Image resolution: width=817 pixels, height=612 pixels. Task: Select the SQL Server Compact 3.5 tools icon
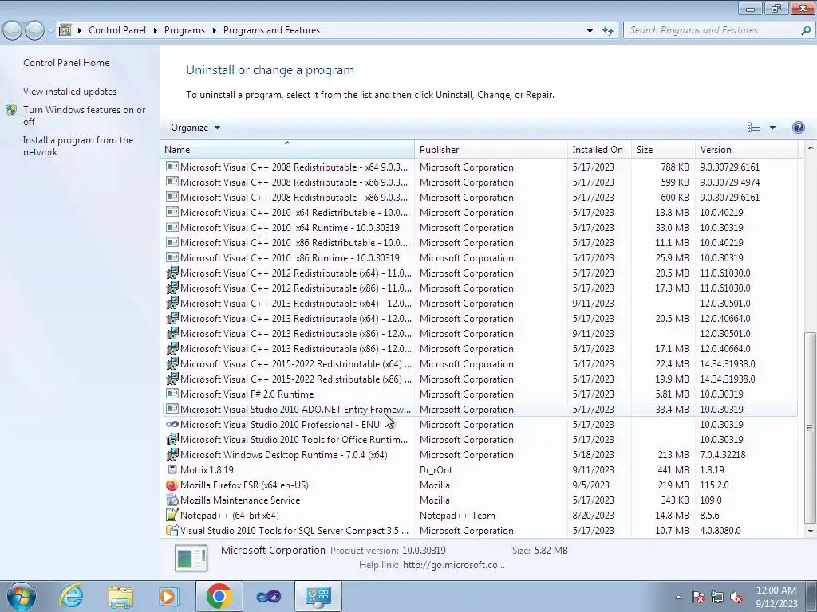(x=172, y=530)
